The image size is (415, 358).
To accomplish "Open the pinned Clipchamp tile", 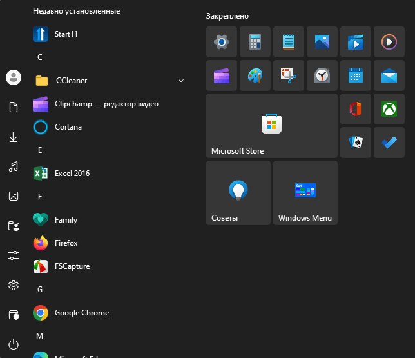I will tap(222, 75).
